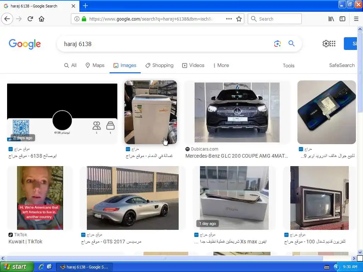Screen dimensions: 363x272
Task: Expand hidden system tray icons arrow
Action: (336, 267)
